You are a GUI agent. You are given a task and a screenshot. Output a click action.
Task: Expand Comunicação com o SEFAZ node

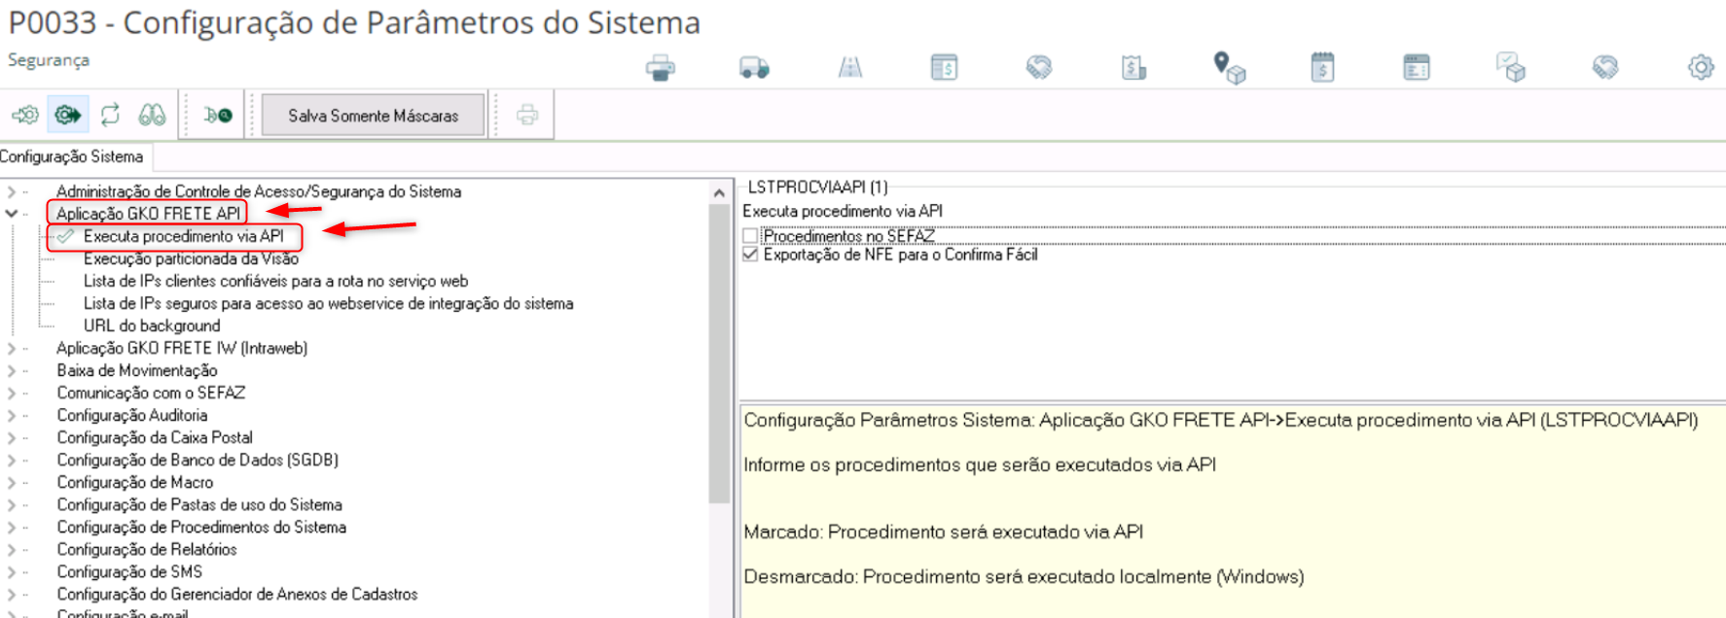tap(12, 393)
